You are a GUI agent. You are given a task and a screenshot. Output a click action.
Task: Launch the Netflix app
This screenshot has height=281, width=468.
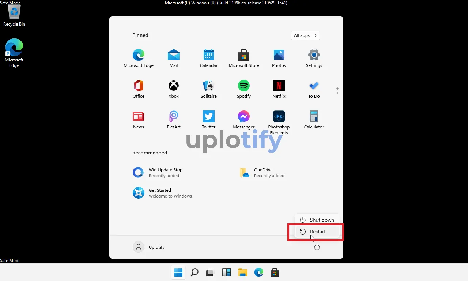279,89
